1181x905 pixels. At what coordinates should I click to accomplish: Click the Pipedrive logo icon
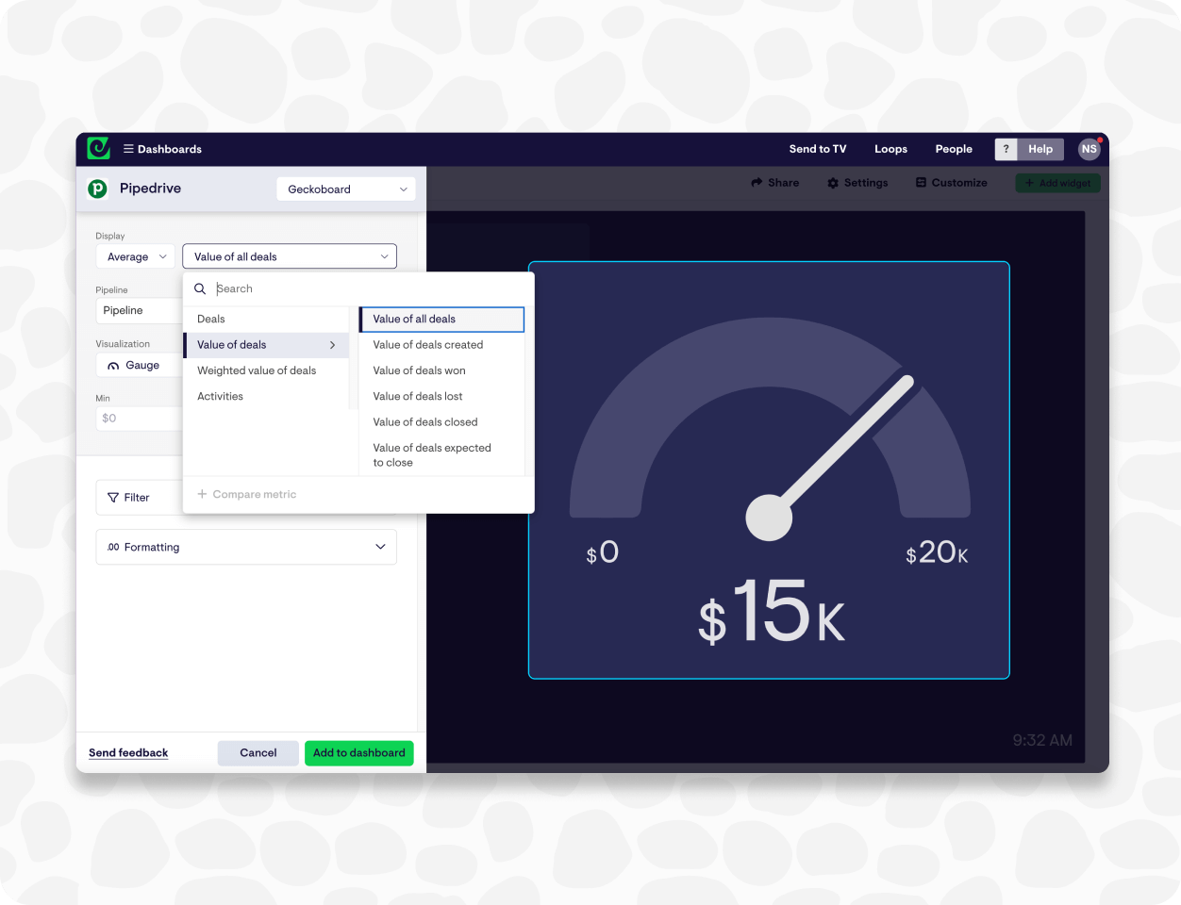pyautogui.click(x=97, y=189)
